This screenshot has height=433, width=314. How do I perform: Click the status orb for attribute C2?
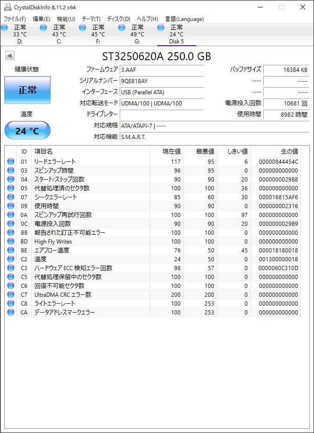point(11,259)
